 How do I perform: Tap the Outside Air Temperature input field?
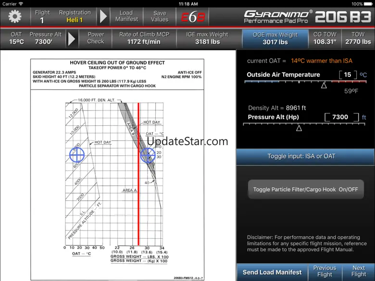click(x=348, y=75)
